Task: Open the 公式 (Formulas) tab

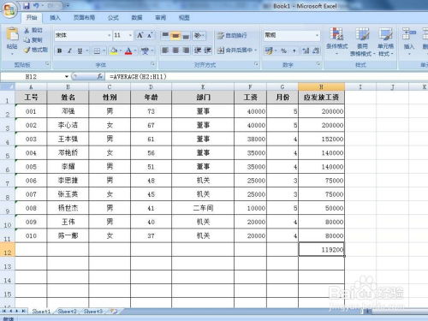Action: click(x=113, y=18)
